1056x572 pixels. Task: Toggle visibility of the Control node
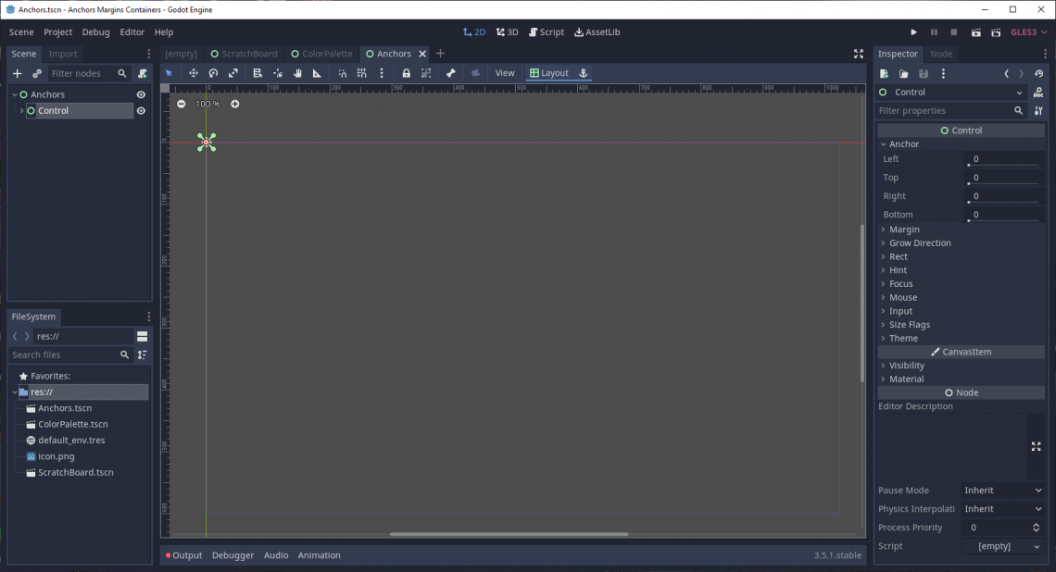click(142, 110)
